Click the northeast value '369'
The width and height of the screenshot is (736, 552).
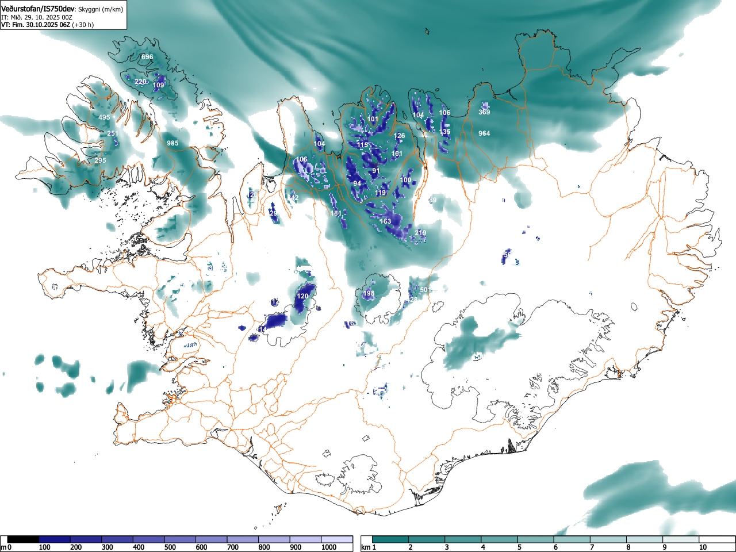tap(484, 112)
